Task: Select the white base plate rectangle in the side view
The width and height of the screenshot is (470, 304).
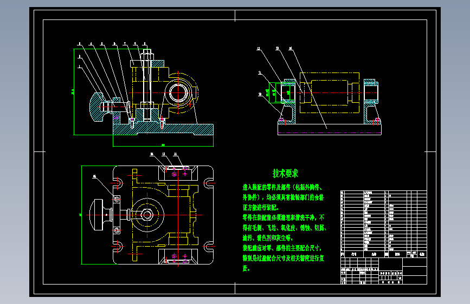Action: 330,129
